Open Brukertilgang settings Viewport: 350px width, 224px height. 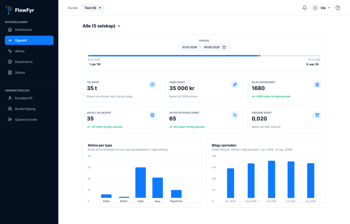click(29, 109)
